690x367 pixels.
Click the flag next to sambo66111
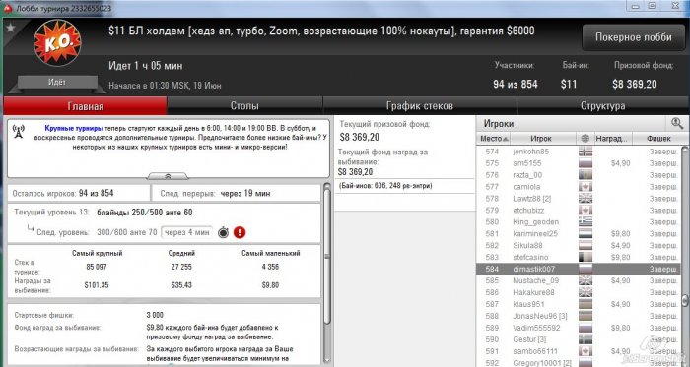click(x=586, y=351)
